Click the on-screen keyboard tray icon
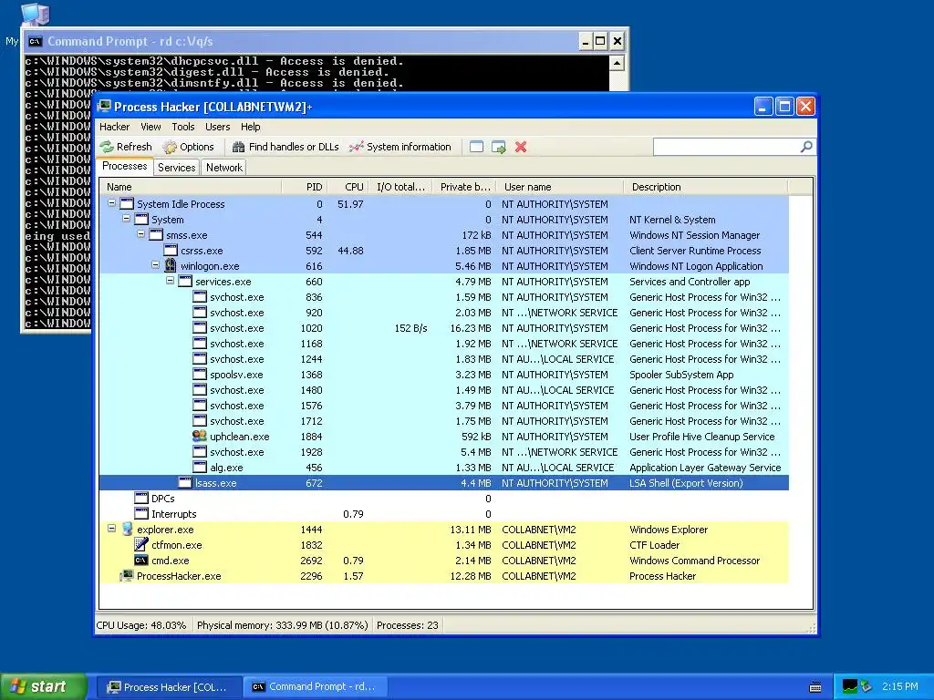The height and width of the screenshot is (700, 934). (x=815, y=687)
